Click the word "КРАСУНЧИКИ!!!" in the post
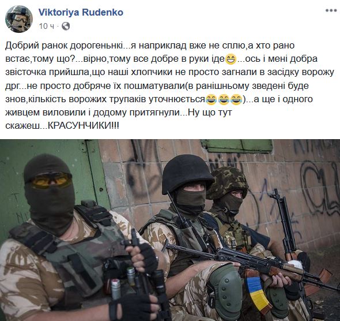 pos(83,126)
